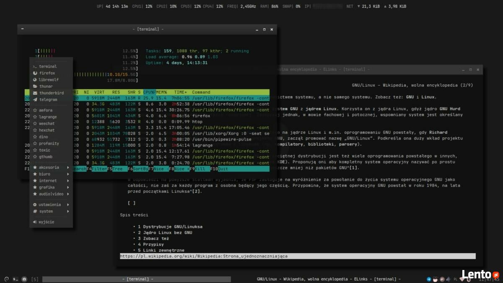This screenshot has height=283, width=503.
Task: Expand the audio|video submenu
Action: [x=51, y=194]
